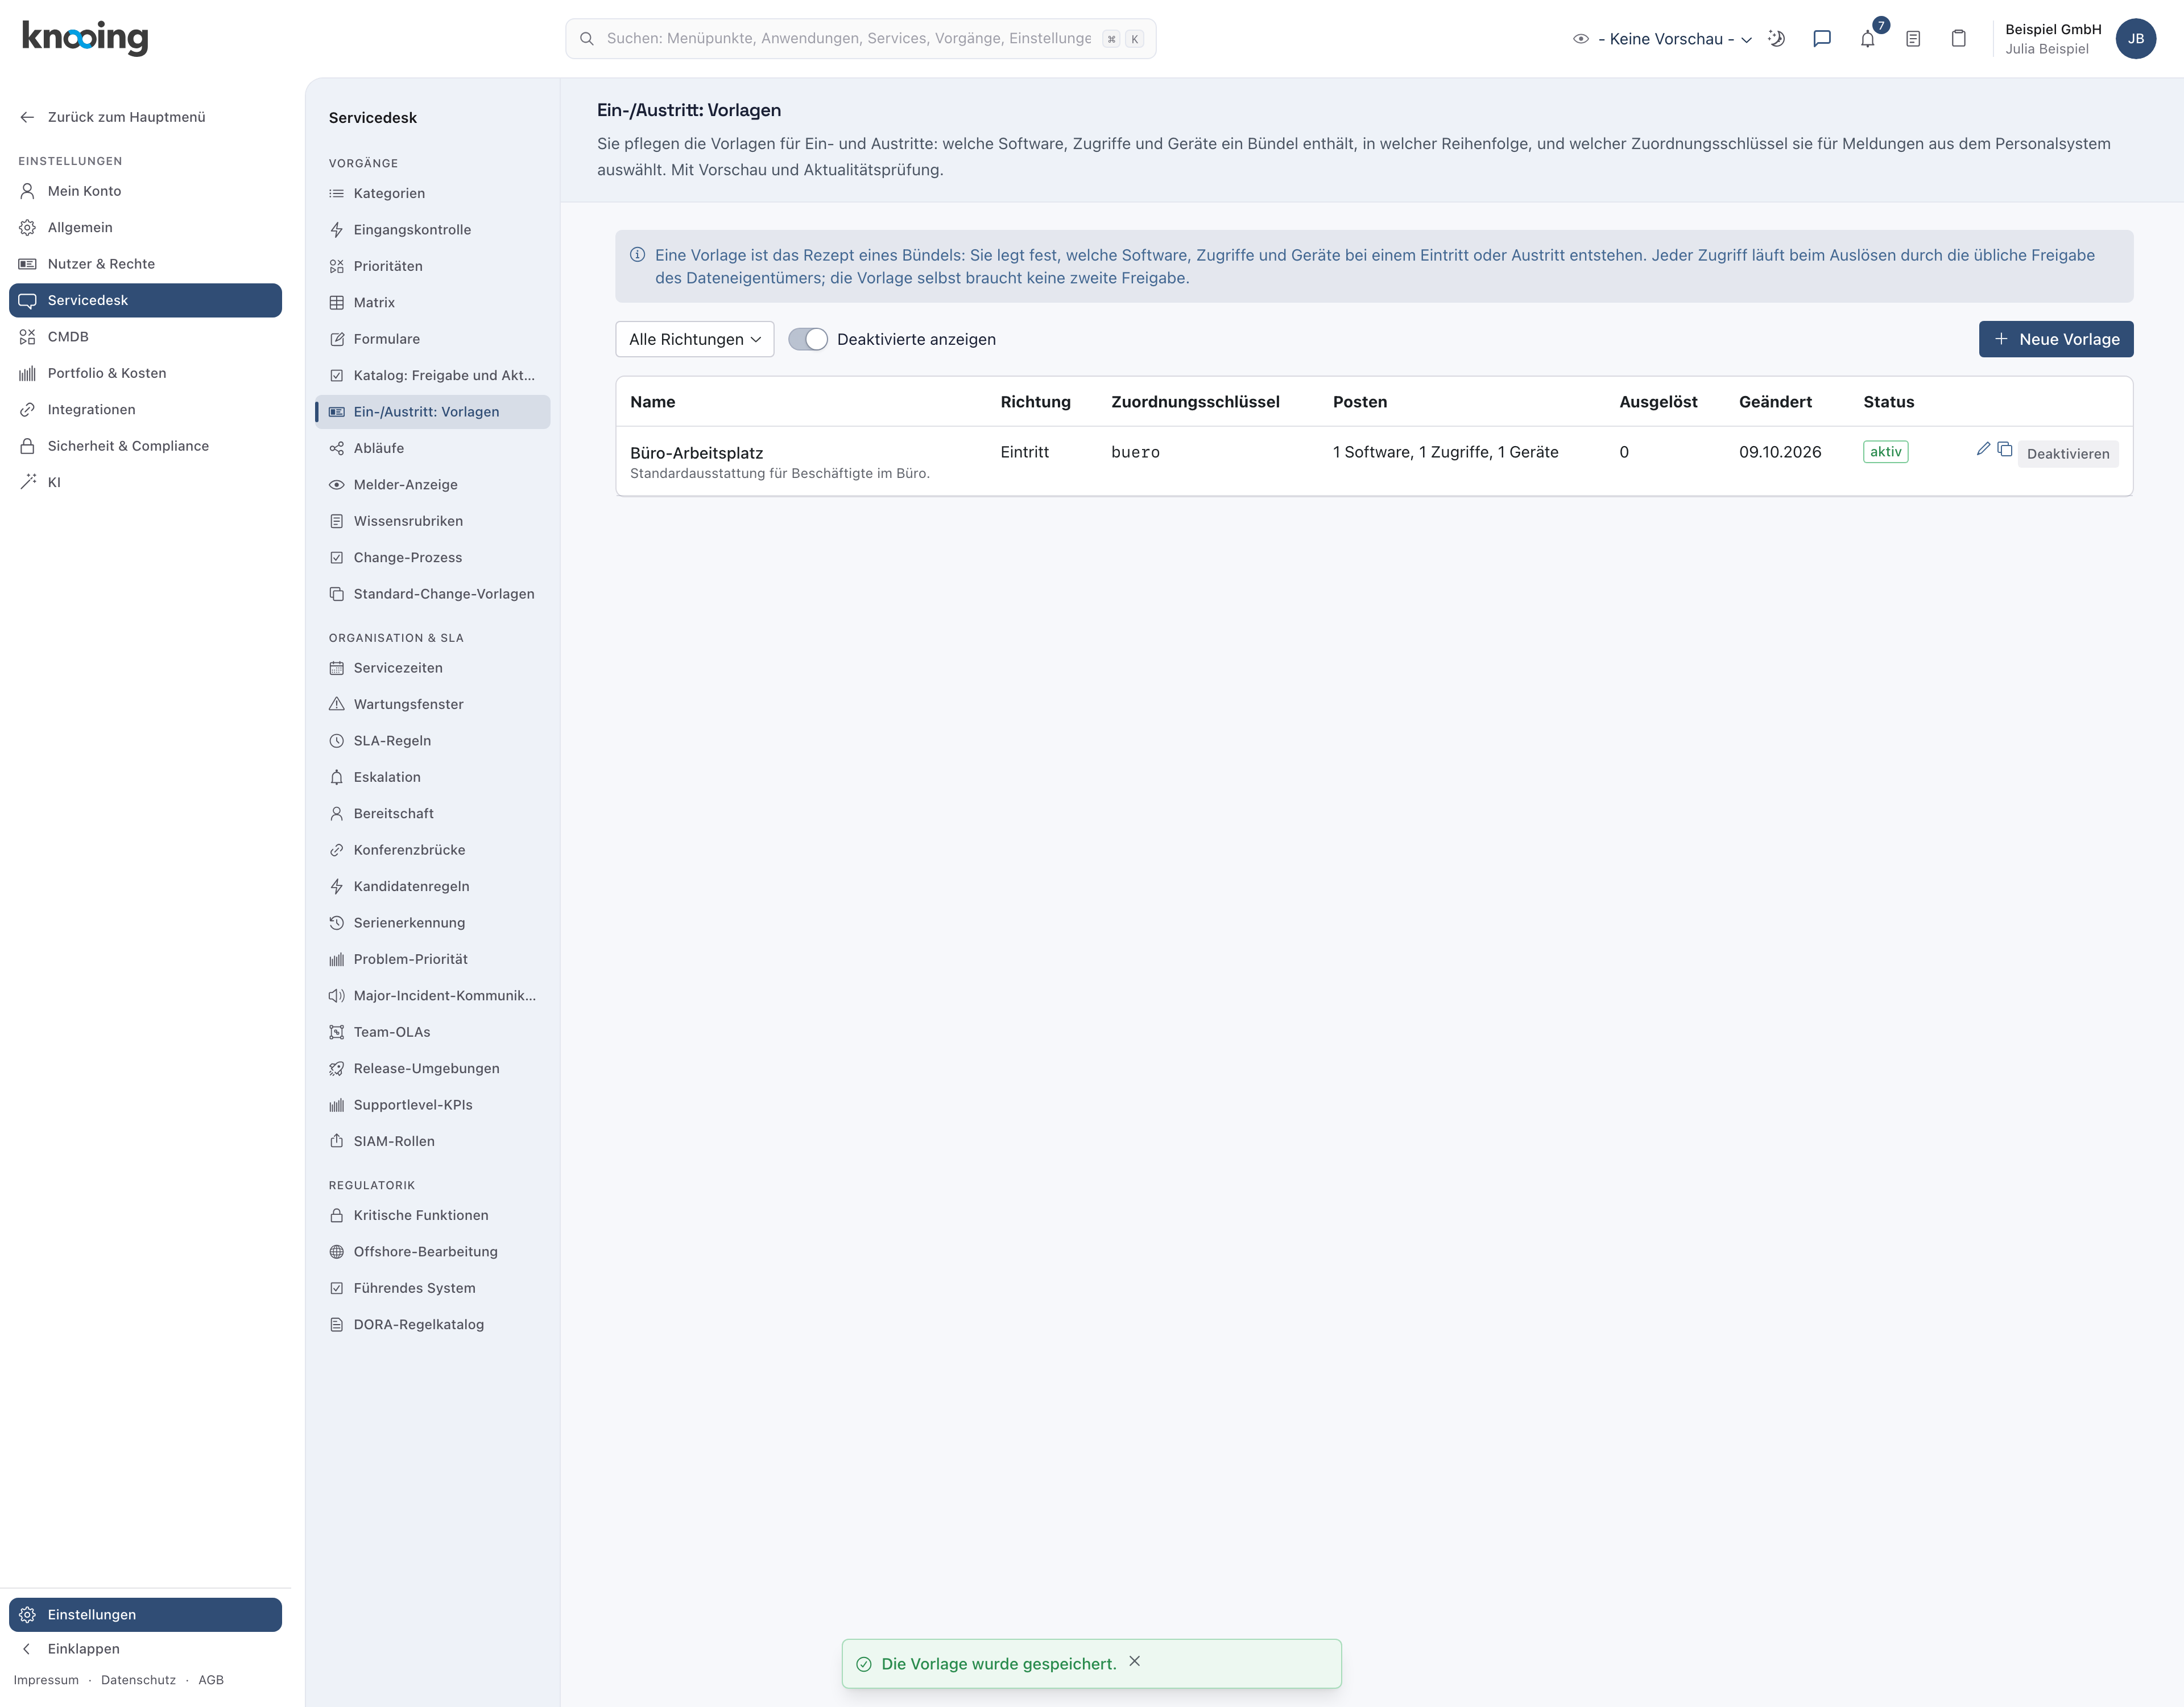The width and height of the screenshot is (2184, 1707).
Task: Click the Einstellungen button at sidebar bottom
Action: coord(146,1615)
